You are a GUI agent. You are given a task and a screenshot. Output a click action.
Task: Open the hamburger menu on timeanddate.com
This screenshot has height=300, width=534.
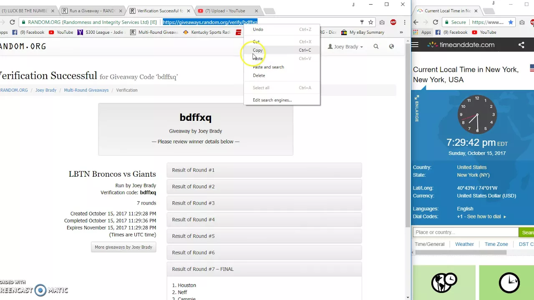[x=415, y=45]
